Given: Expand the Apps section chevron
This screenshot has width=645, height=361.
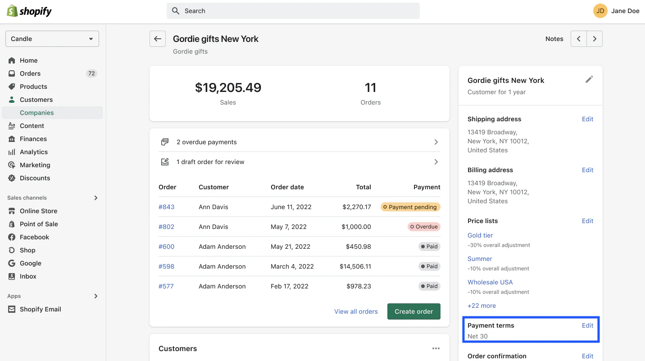Looking at the screenshot, I should click(x=95, y=296).
